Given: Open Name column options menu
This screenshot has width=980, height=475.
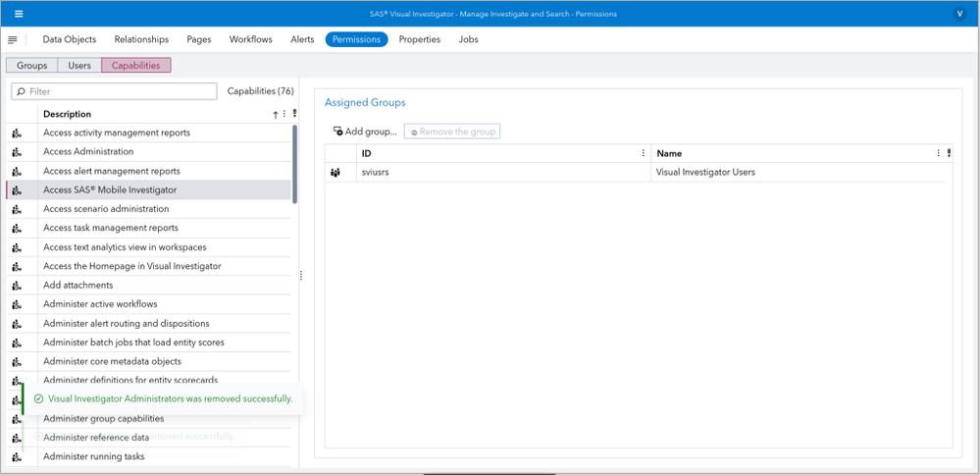Looking at the screenshot, I should (x=938, y=153).
